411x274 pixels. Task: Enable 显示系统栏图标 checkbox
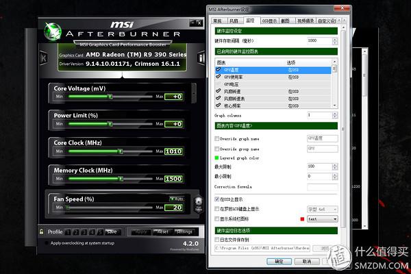(x=216, y=219)
